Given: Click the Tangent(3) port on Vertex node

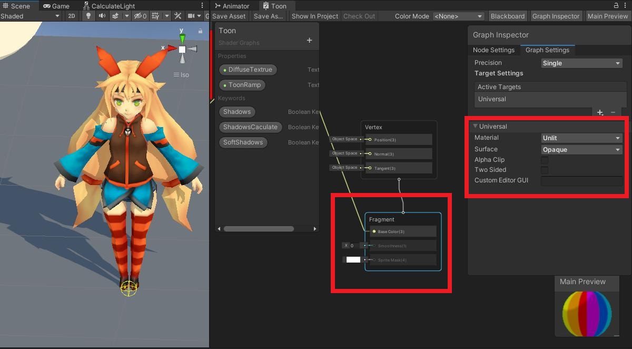Looking at the screenshot, I should click(370, 168).
